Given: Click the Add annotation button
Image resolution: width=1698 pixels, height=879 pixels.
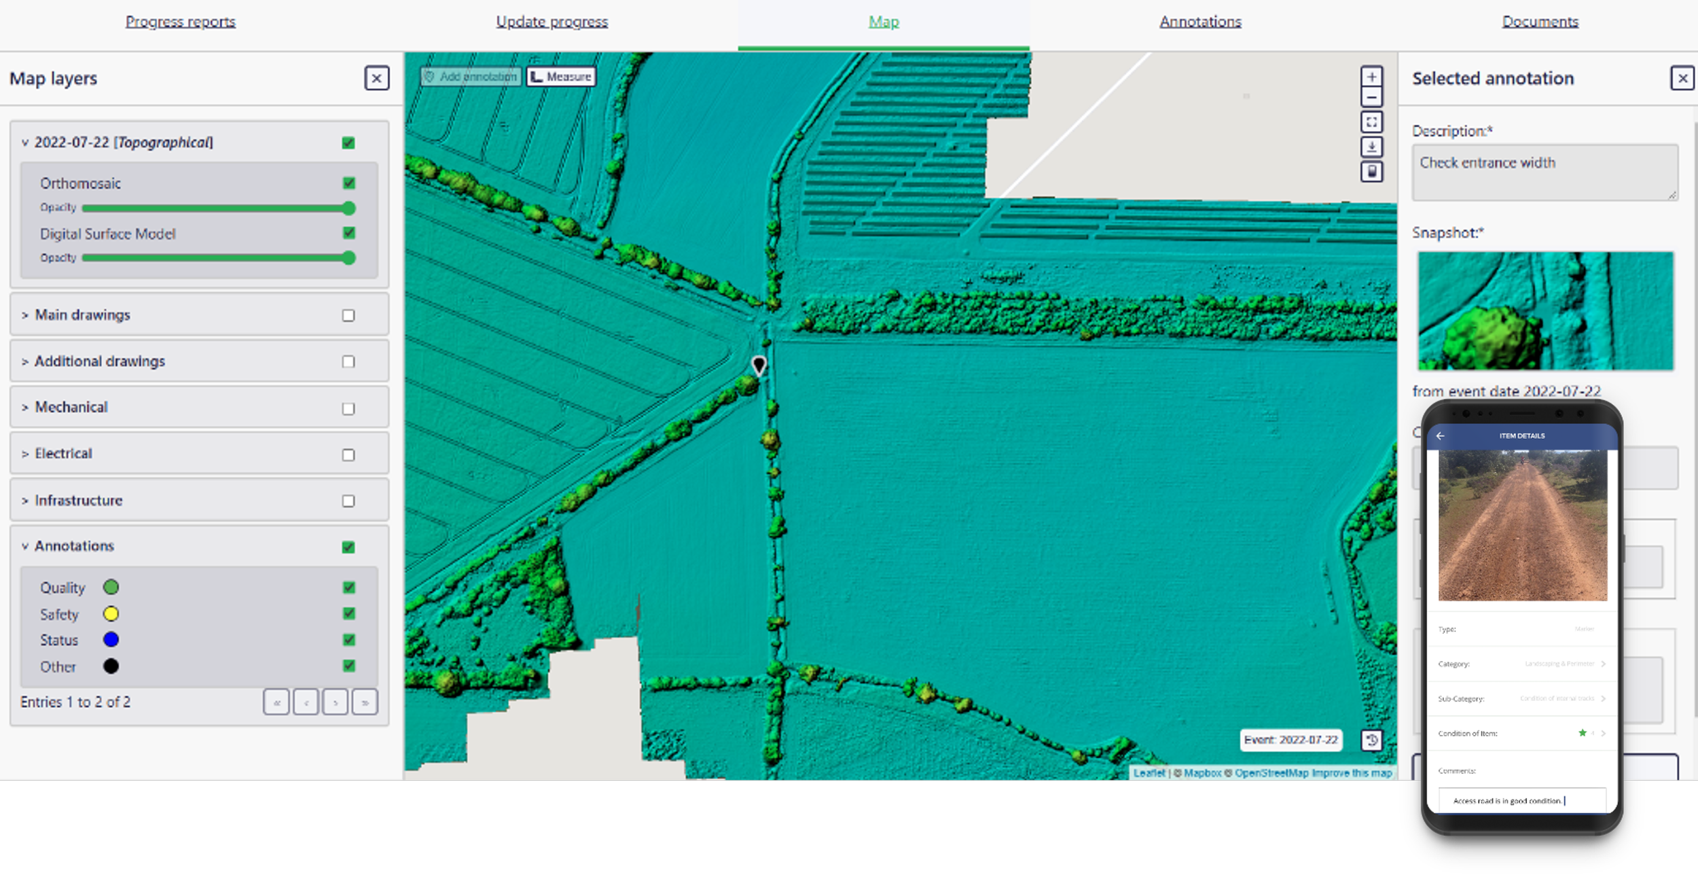Looking at the screenshot, I should (471, 77).
